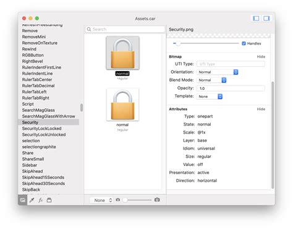Image resolution: width=293 pixels, height=229 pixels.
Task: Open the Blend Mode dropdown
Action: click(x=211, y=80)
